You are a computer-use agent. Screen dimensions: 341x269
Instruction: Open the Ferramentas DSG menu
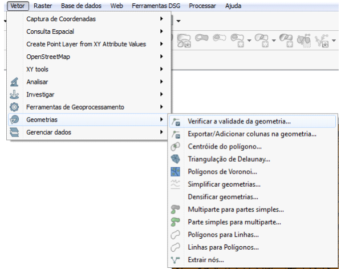point(156,6)
